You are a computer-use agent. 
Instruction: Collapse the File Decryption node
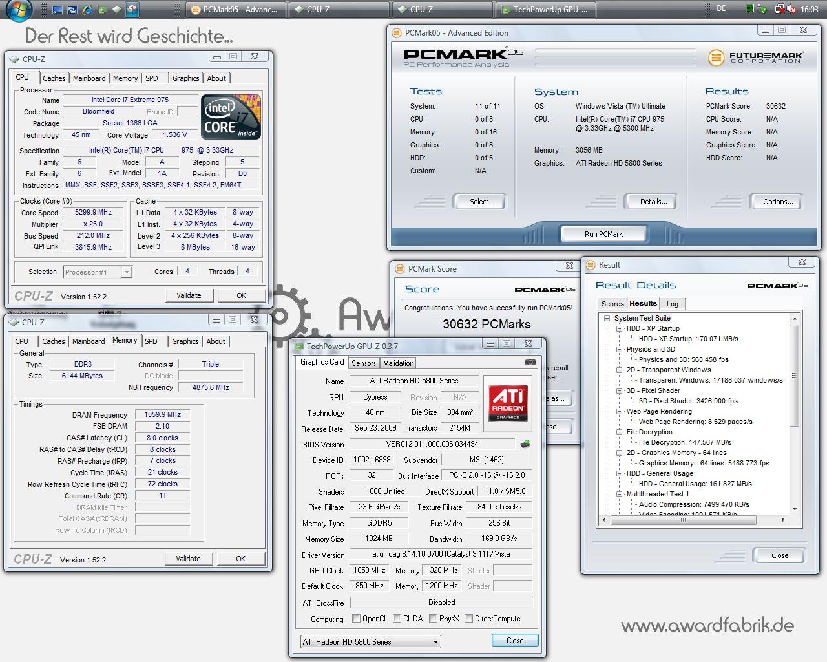tap(619, 432)
